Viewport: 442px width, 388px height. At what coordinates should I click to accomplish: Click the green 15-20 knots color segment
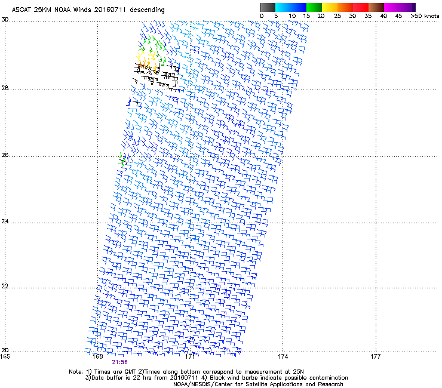pyautogui.click(x=314, y=7)
